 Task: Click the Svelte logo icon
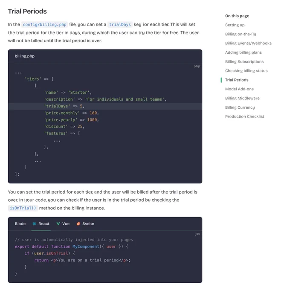point(78,224)
